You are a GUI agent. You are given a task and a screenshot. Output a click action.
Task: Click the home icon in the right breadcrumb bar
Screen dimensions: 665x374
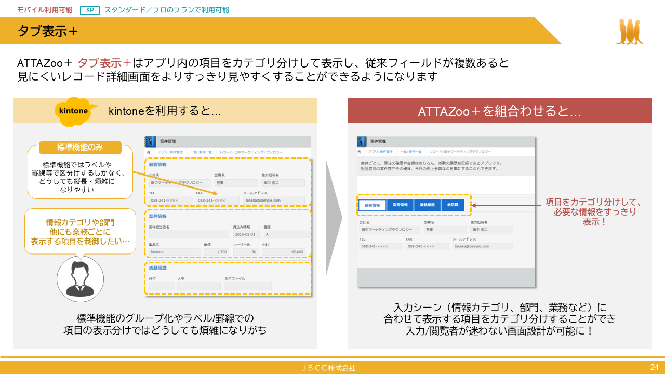(360, 151)
